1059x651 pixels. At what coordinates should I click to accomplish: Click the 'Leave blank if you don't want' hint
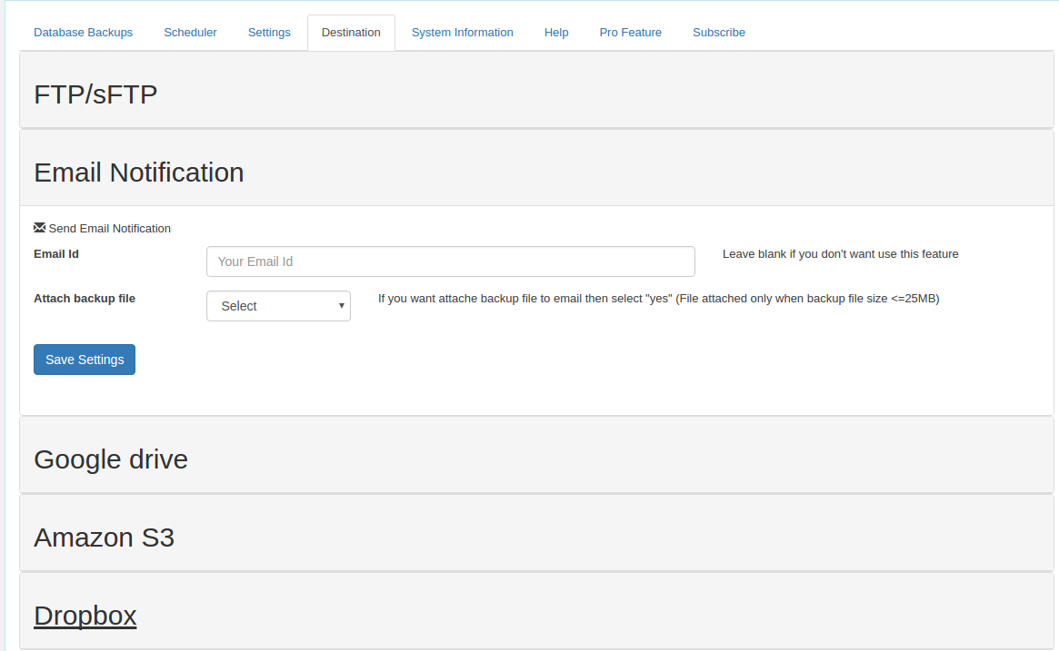(840, 254)
